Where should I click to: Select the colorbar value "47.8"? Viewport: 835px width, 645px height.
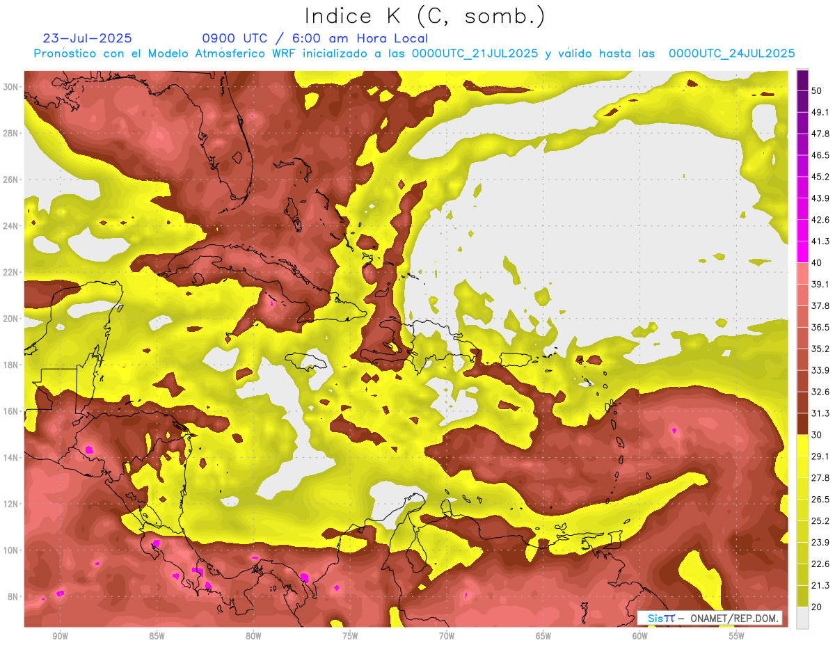coord(820,134)
